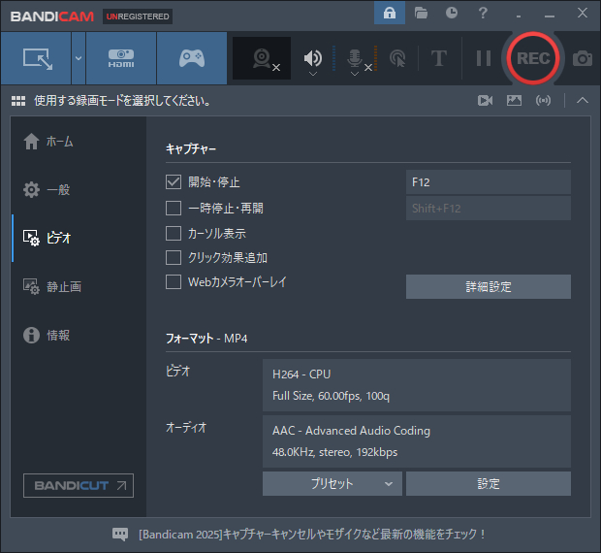601x553 pixels.
Task: Click the mode selection grid icon
Action: 18,101
